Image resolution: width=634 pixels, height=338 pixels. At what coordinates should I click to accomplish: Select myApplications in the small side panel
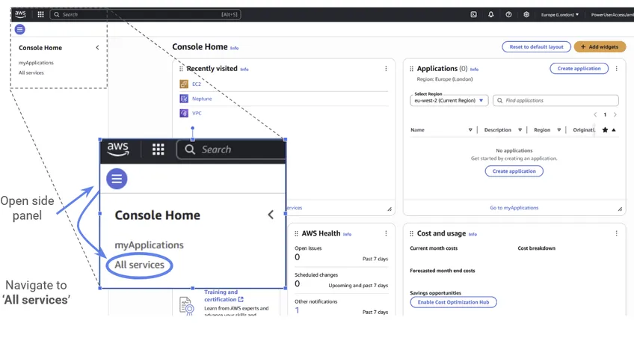(36, 63)
